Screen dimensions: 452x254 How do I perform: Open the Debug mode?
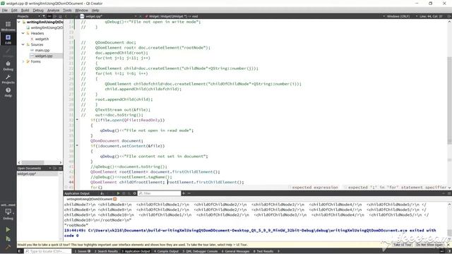[x=8, y=66]
